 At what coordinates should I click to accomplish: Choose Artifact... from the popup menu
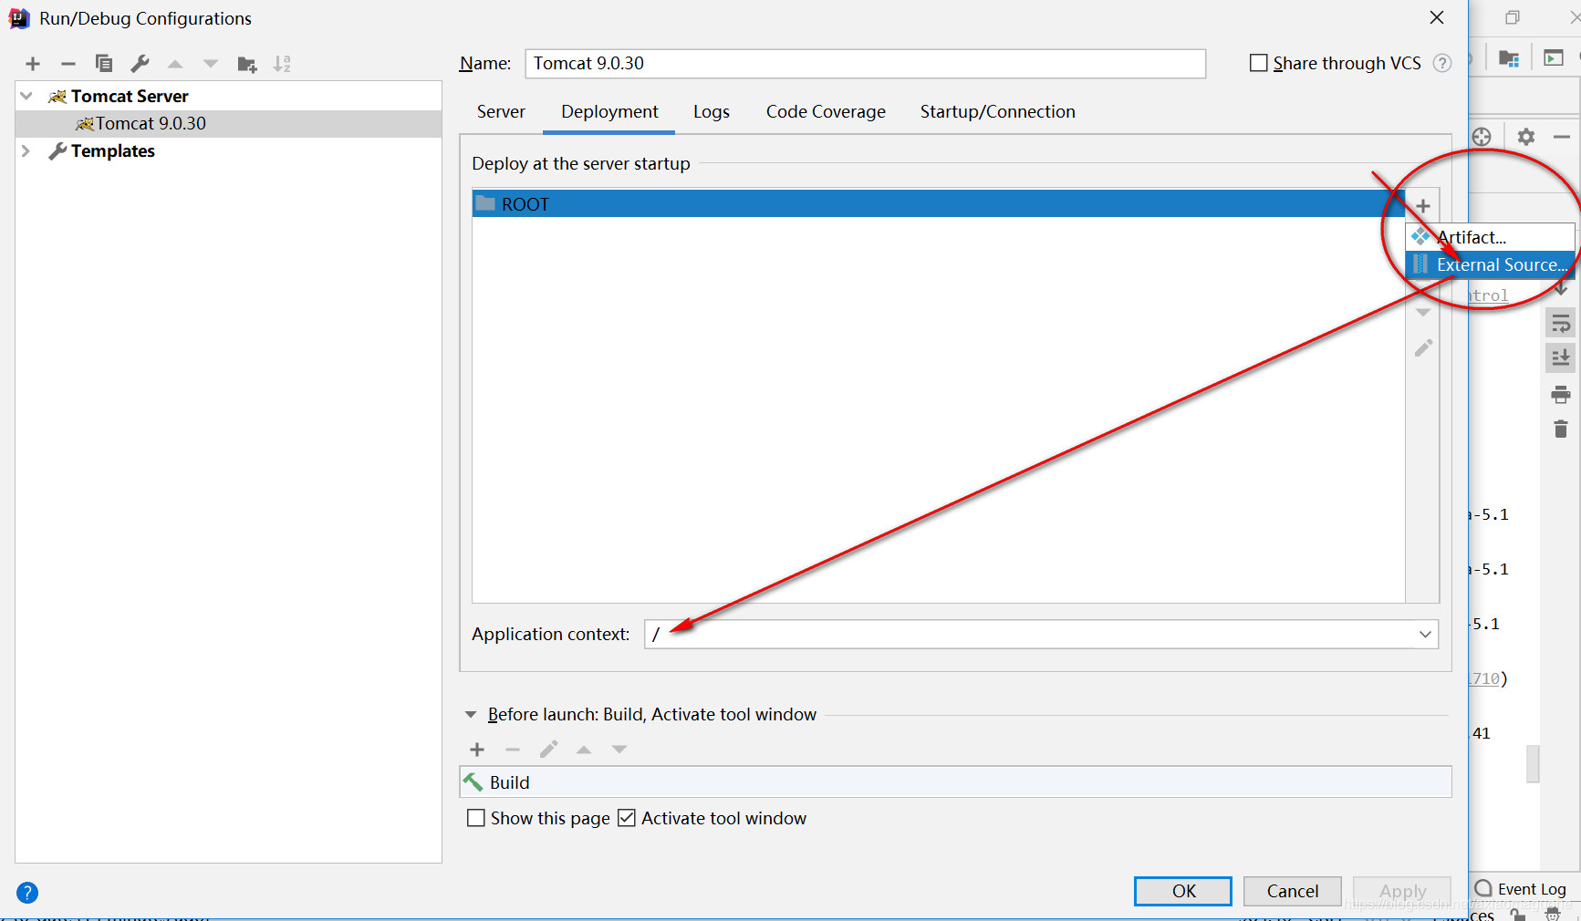[1491, 237]
